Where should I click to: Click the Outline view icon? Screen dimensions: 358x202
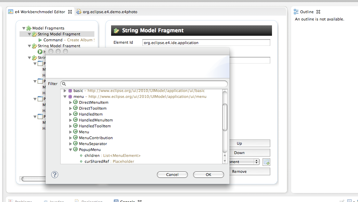296,11
